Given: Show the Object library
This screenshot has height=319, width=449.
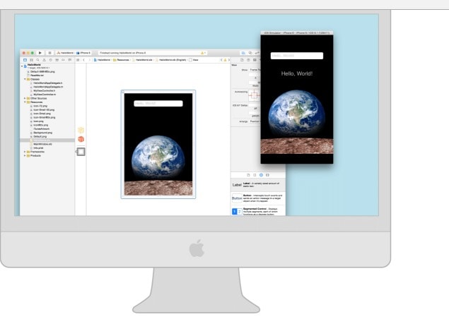Looking at the screenshot, I should [261, 175].
